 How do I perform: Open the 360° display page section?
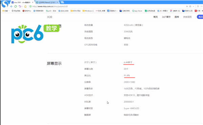166,17
